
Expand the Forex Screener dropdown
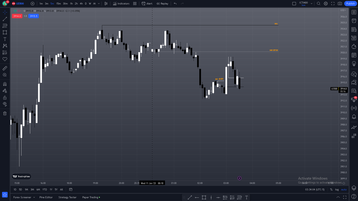click(x=34, y=197)
